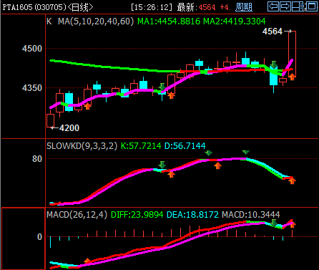Click the split panel layout icon
This screenshot has height=270, width=319.
click(x=298, y=6)
